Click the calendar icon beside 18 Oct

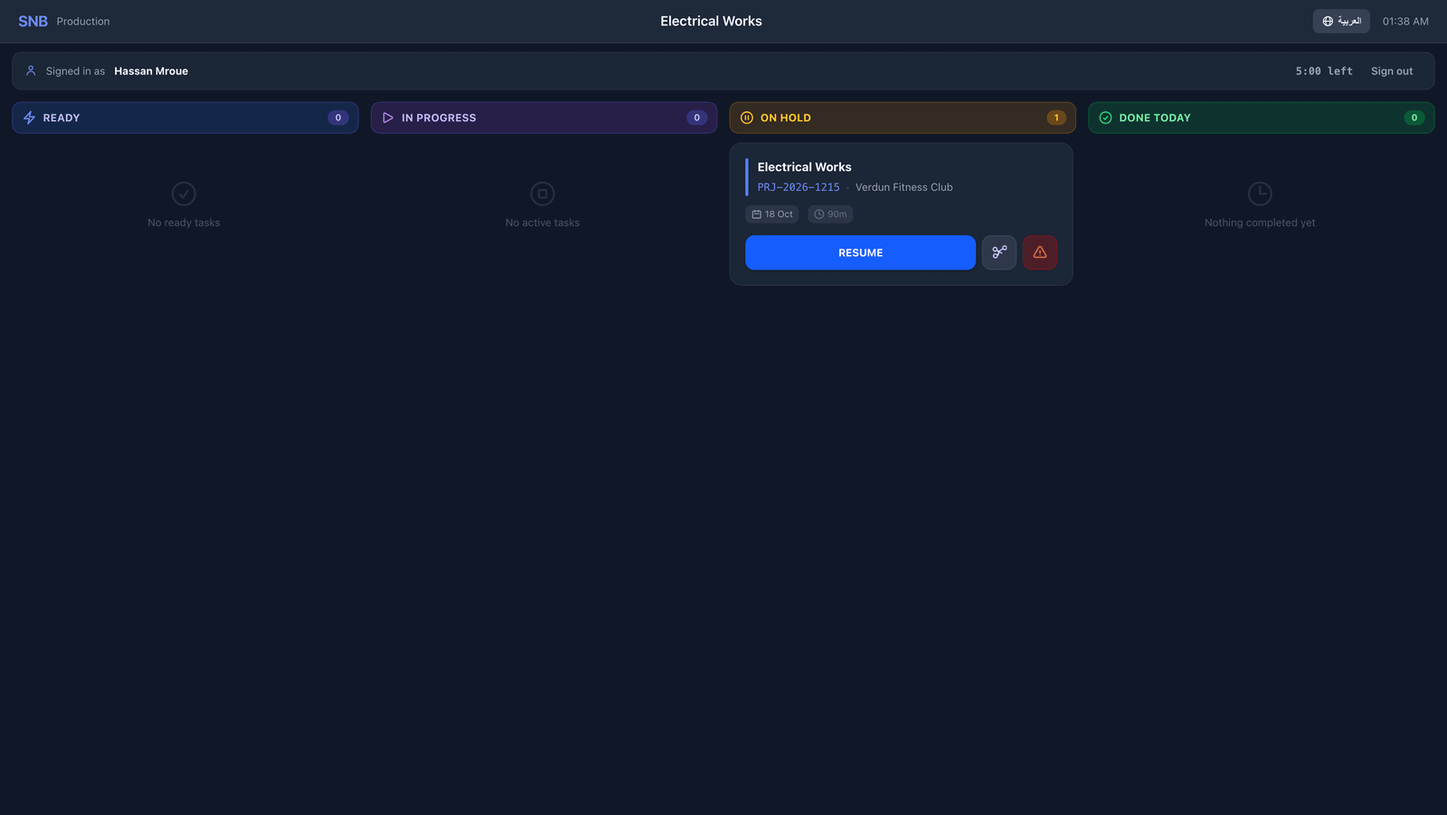tap(756, 214)
